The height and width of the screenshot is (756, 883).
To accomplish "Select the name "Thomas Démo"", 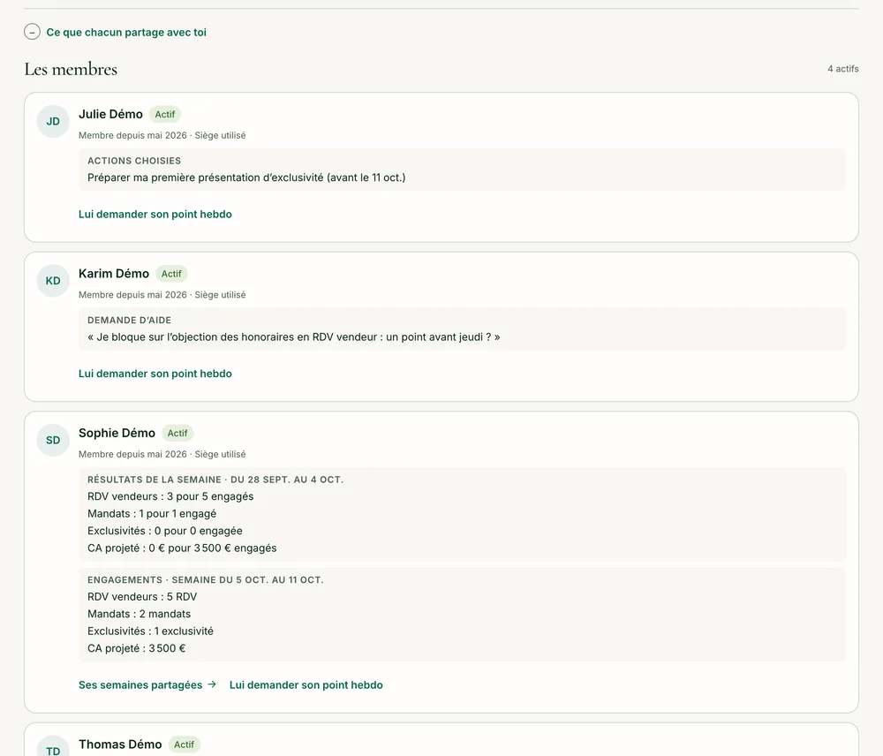I will point(120,745).
